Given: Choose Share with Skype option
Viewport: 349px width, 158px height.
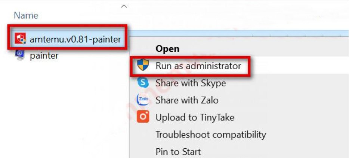Looking at the screenshot, I should click(x=191, y=83).
